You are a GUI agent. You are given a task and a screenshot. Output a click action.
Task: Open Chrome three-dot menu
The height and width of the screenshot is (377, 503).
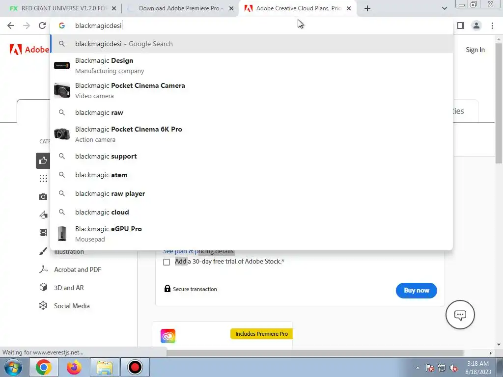click(x=492, y=26)
